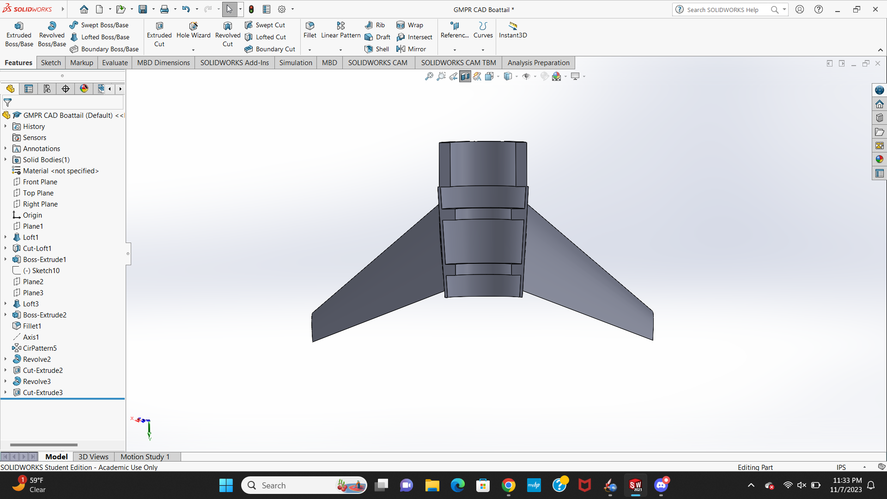Open Appearances color ball in task pane
The image size is (887, 499).
point(879,159)
